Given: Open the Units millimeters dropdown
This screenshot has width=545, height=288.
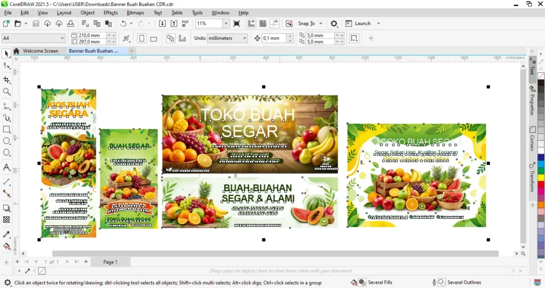Looking at the screenshot, I should (227, 38).
